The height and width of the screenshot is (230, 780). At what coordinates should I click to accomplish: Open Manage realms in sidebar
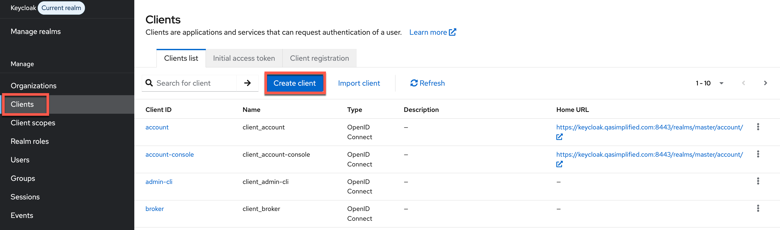tap(36, 32)
